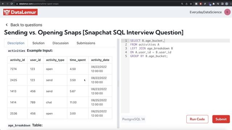
Task: Click the 06/23/2022 activity_date cell
Action: [100, 91]
